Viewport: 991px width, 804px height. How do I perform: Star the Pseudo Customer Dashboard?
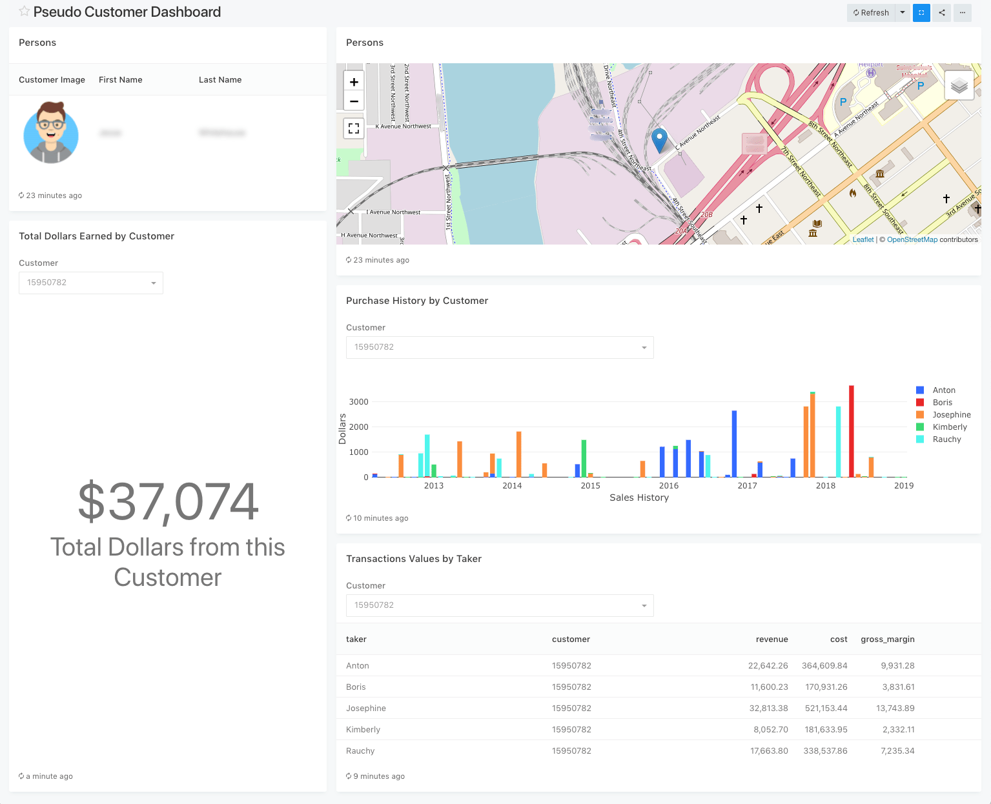(x=24, y=11)
